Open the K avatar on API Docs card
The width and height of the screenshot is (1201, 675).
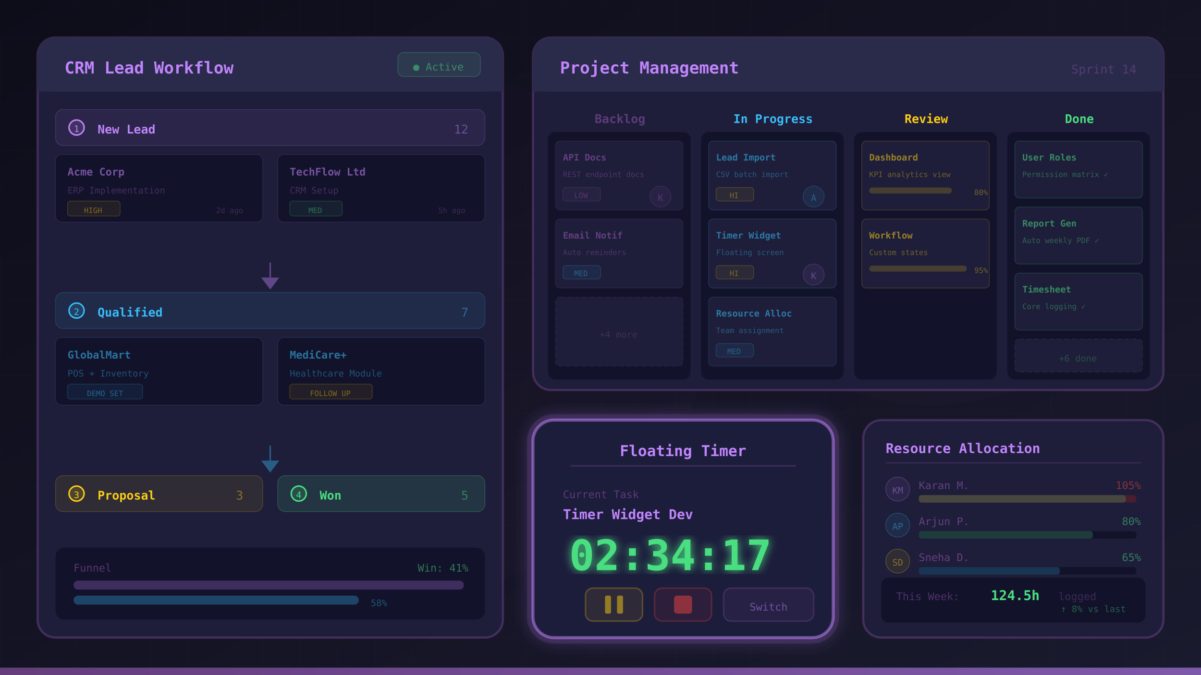pos(660,197)
